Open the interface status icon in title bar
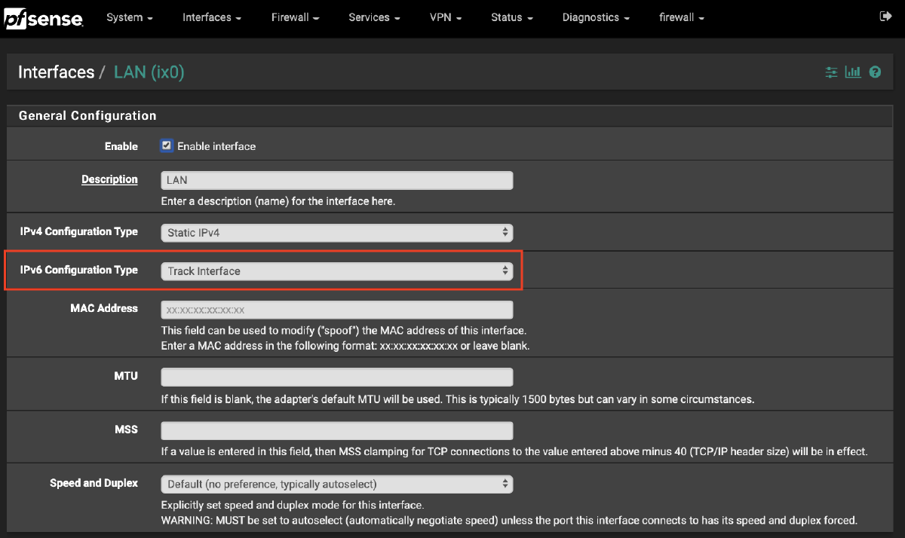The width and height of the screenshot is (905, 538). 831,72
